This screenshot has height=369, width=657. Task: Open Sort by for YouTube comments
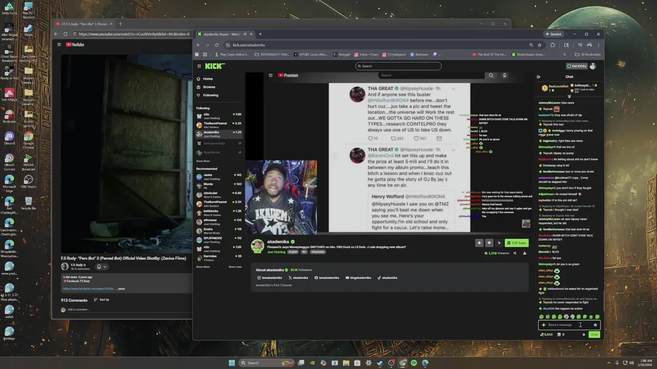(x=102, y=300)
